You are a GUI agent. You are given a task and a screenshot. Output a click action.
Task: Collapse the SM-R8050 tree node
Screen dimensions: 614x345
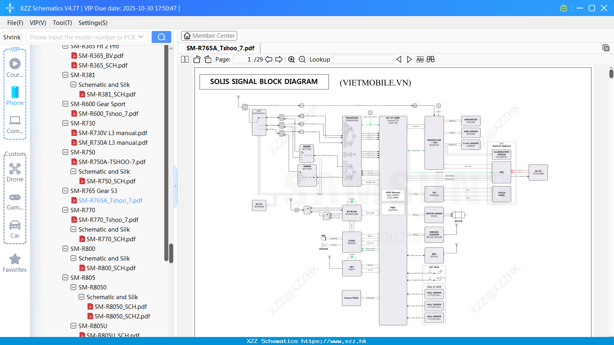(73, 287)
